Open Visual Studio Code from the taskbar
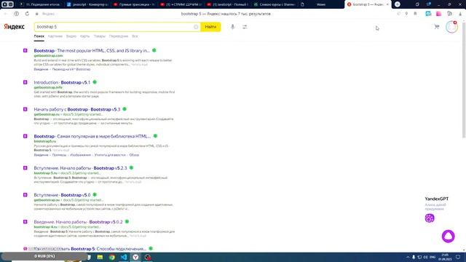 tap(124, 257)
